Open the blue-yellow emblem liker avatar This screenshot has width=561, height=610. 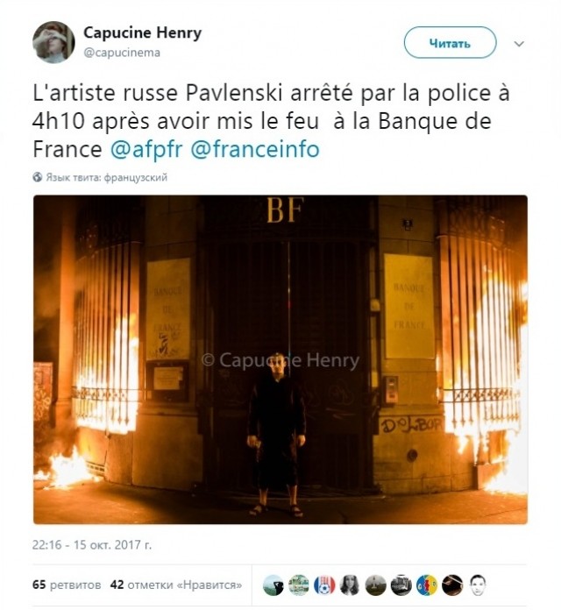(427, 585)
